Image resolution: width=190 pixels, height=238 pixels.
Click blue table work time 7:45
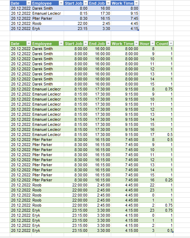(125, 18)
